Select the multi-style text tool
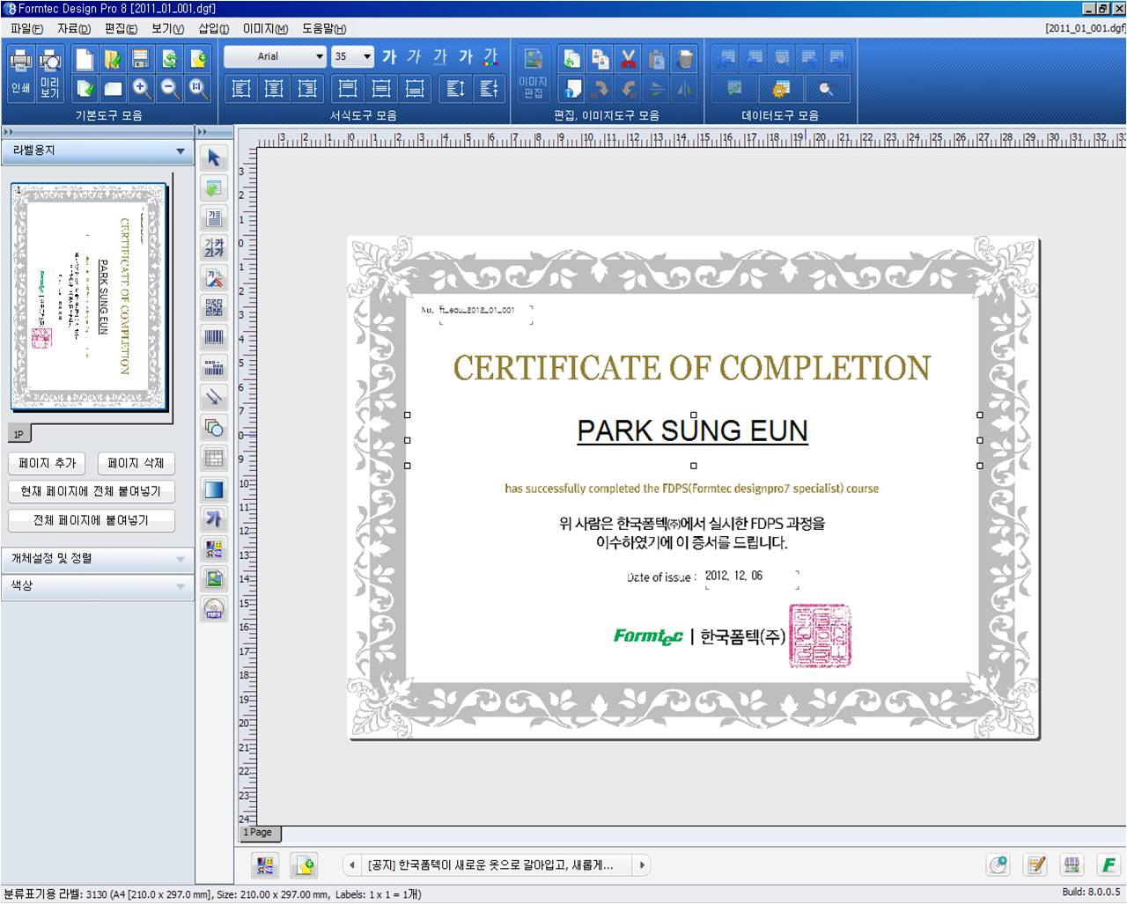The height and width of the screenshot is (904, 1127). click(214, 247)
